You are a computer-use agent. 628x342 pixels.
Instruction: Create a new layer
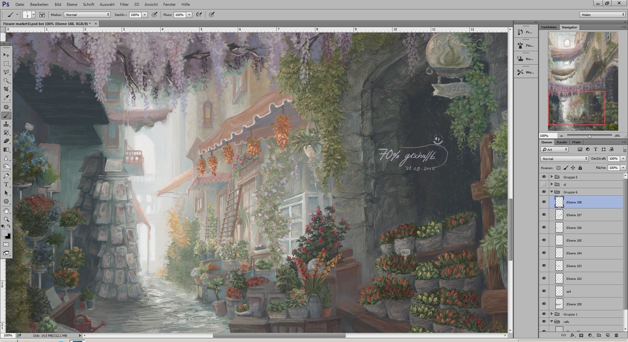pos(607,335)
